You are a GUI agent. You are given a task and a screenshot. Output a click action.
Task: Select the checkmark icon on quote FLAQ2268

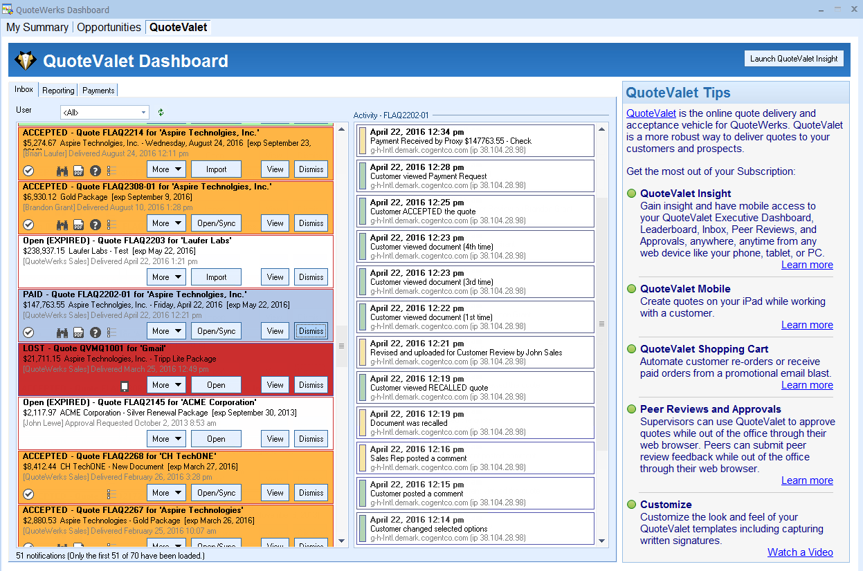pyautogui.click(x=28, y=492)
